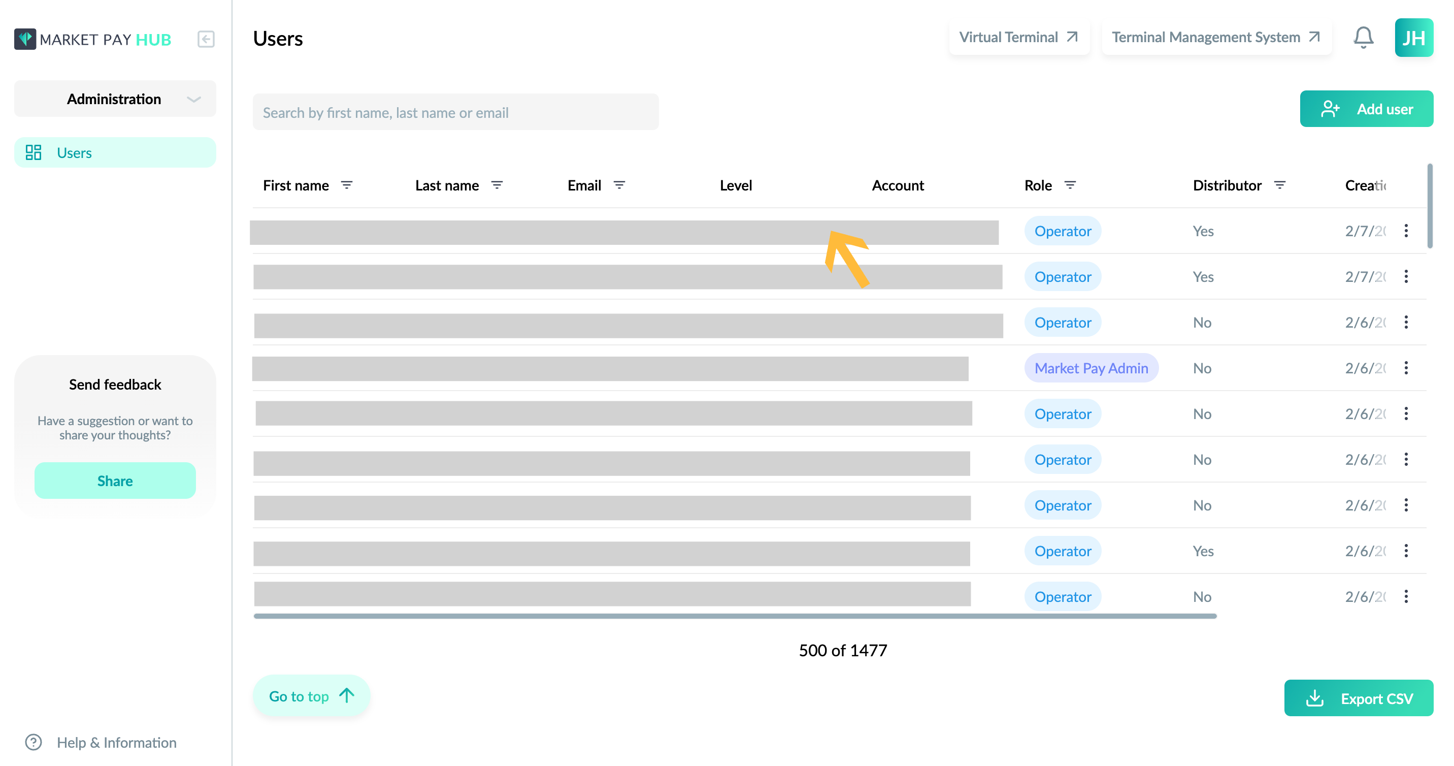Screen dimensions: 1454x766
Task: Filter by Last name column icon
Action: pos(497,185)
